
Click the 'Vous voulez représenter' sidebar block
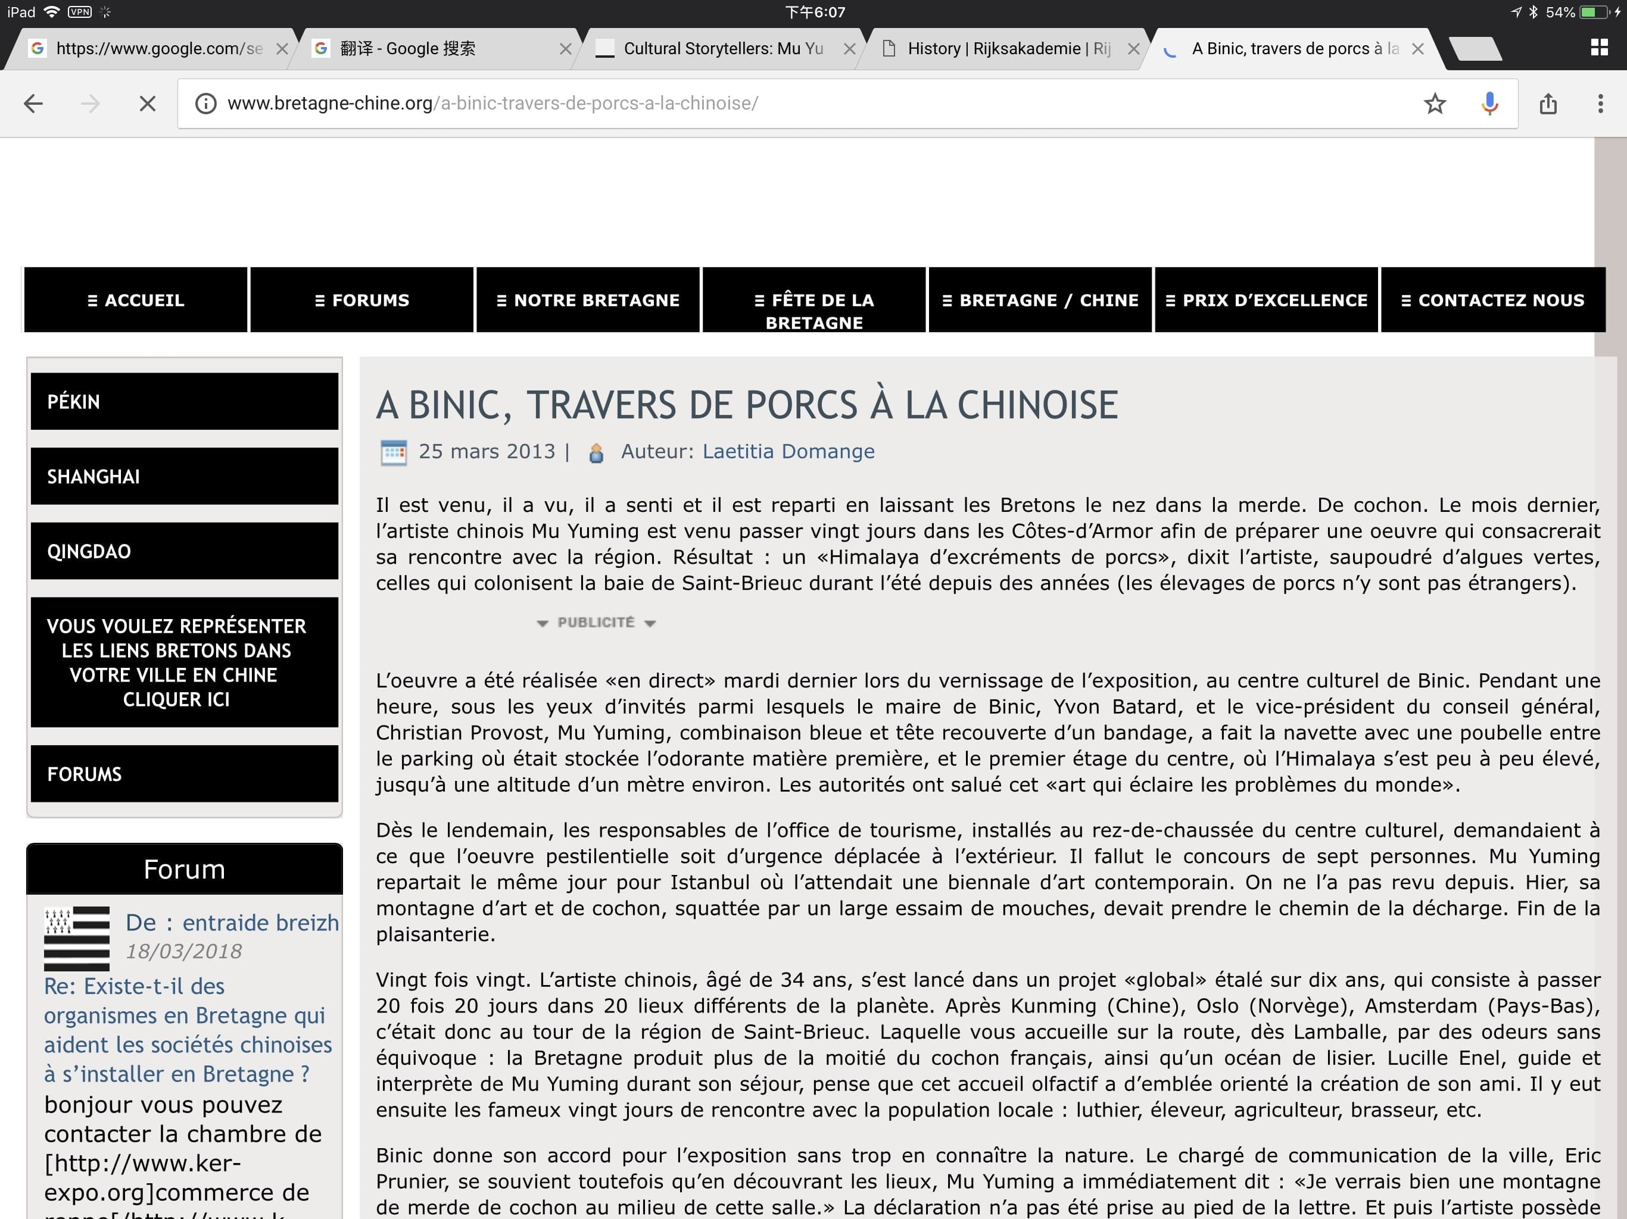click(x=185, y=662)
